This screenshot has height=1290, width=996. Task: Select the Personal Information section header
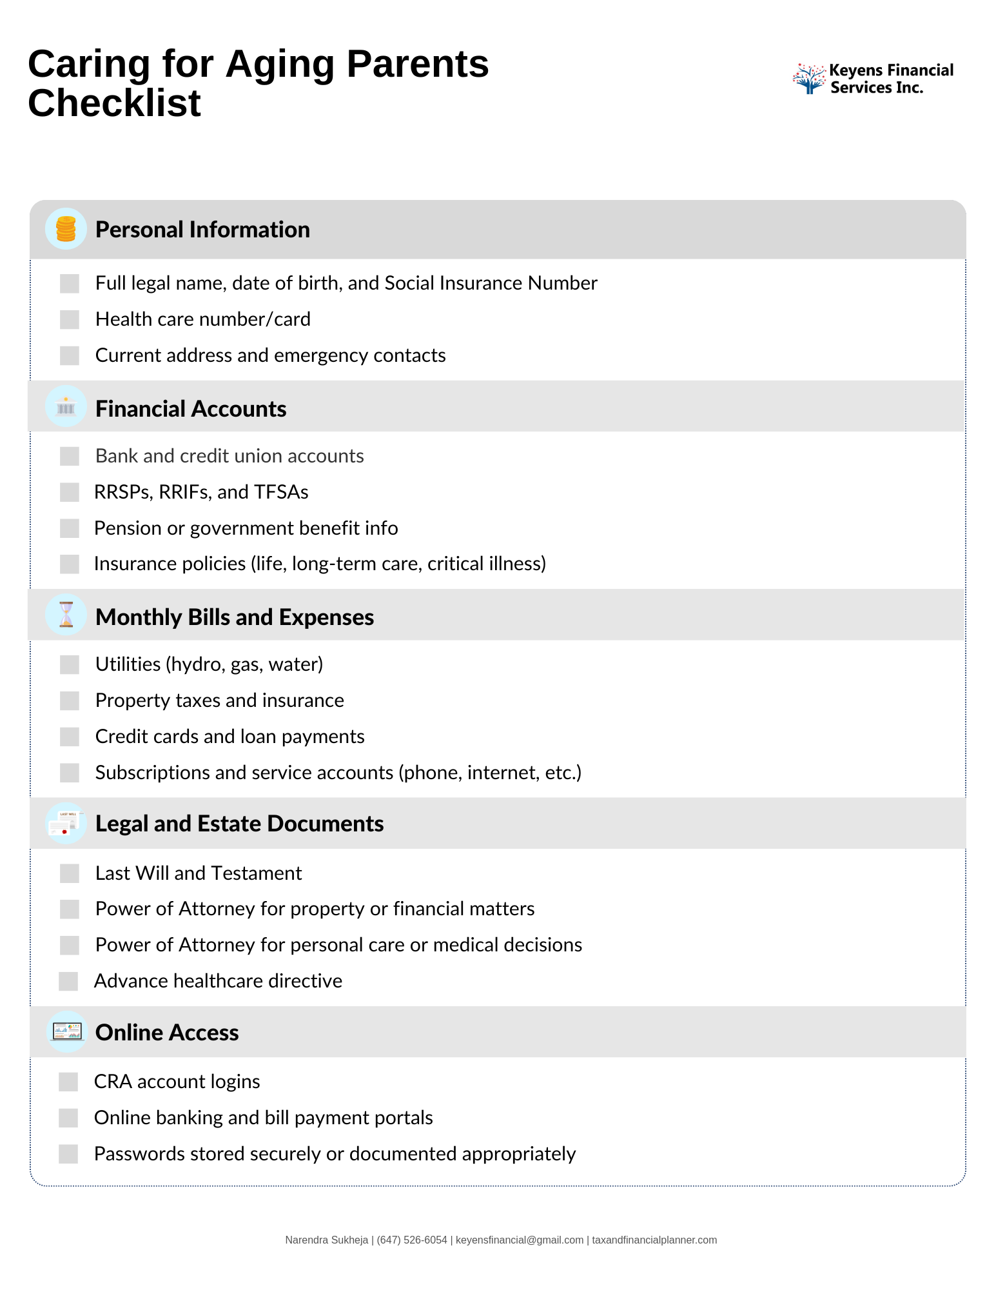click(202, 230)
